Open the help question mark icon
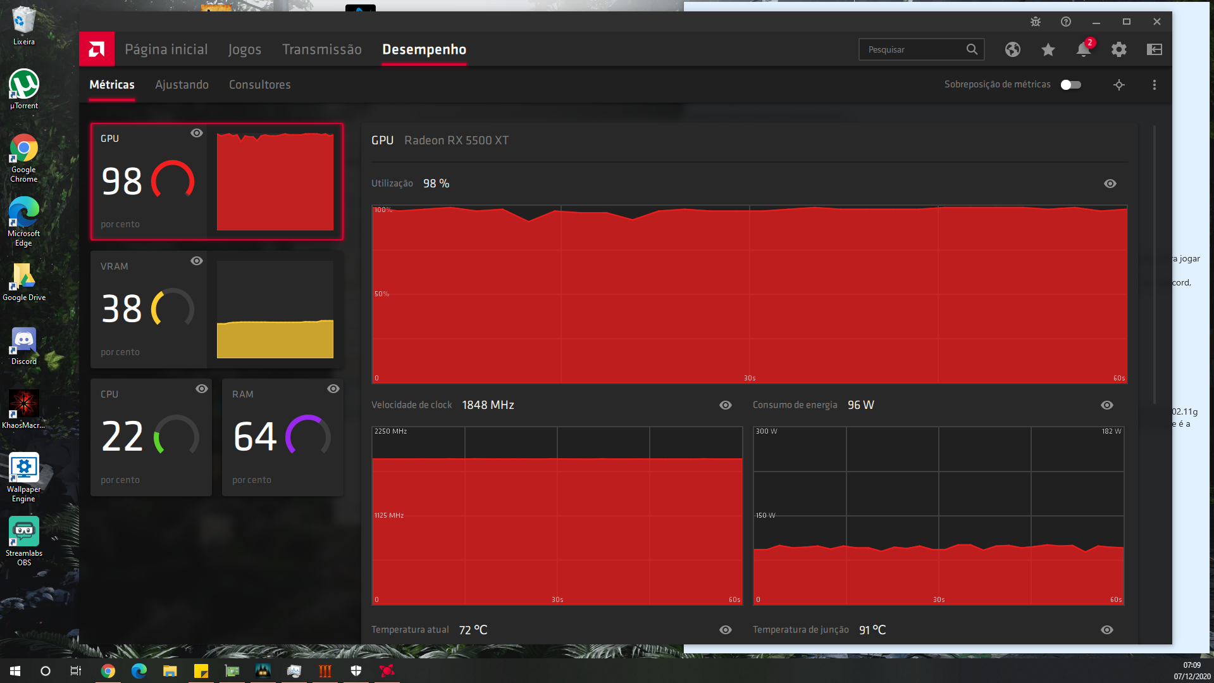Viewport: 1214px width, 683px height. 1066,22
